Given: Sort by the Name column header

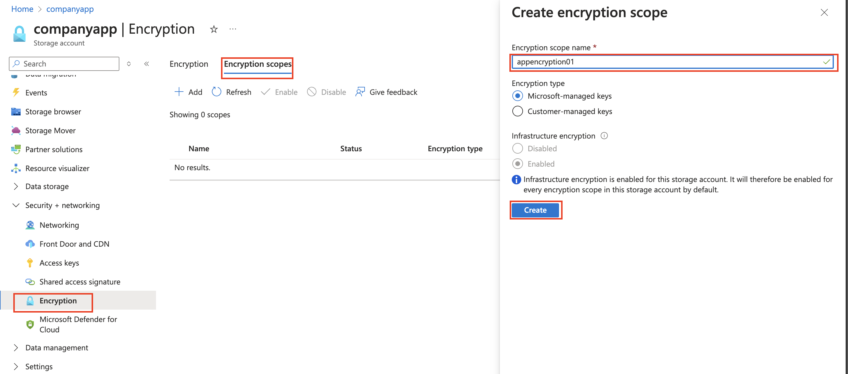Looking at the screenshot, I should tap(199, 149).
